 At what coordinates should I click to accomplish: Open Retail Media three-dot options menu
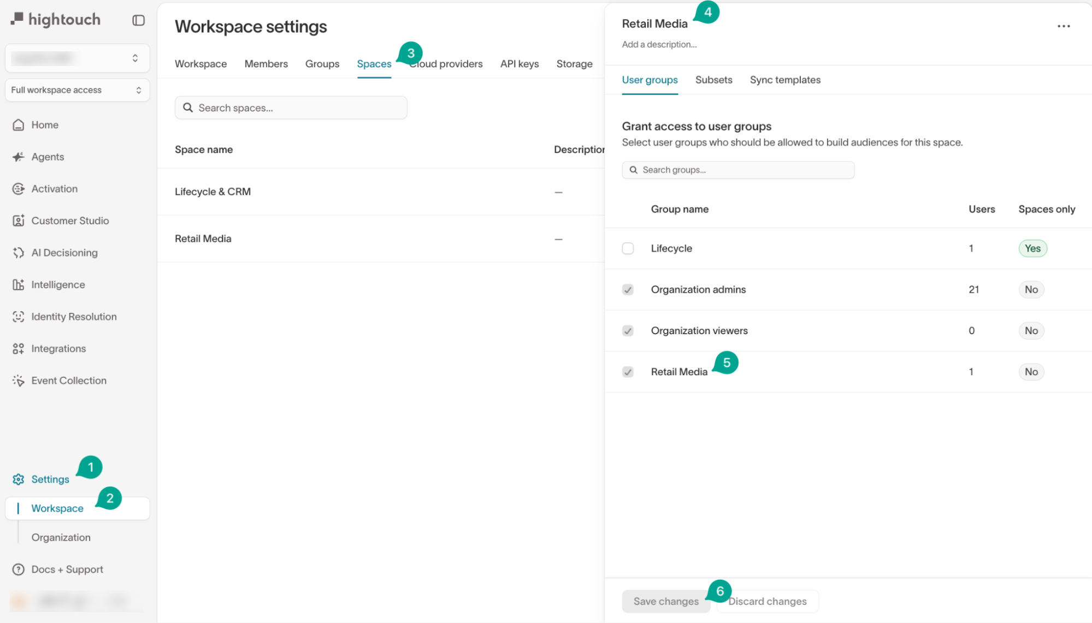(x=1063, y=26)
